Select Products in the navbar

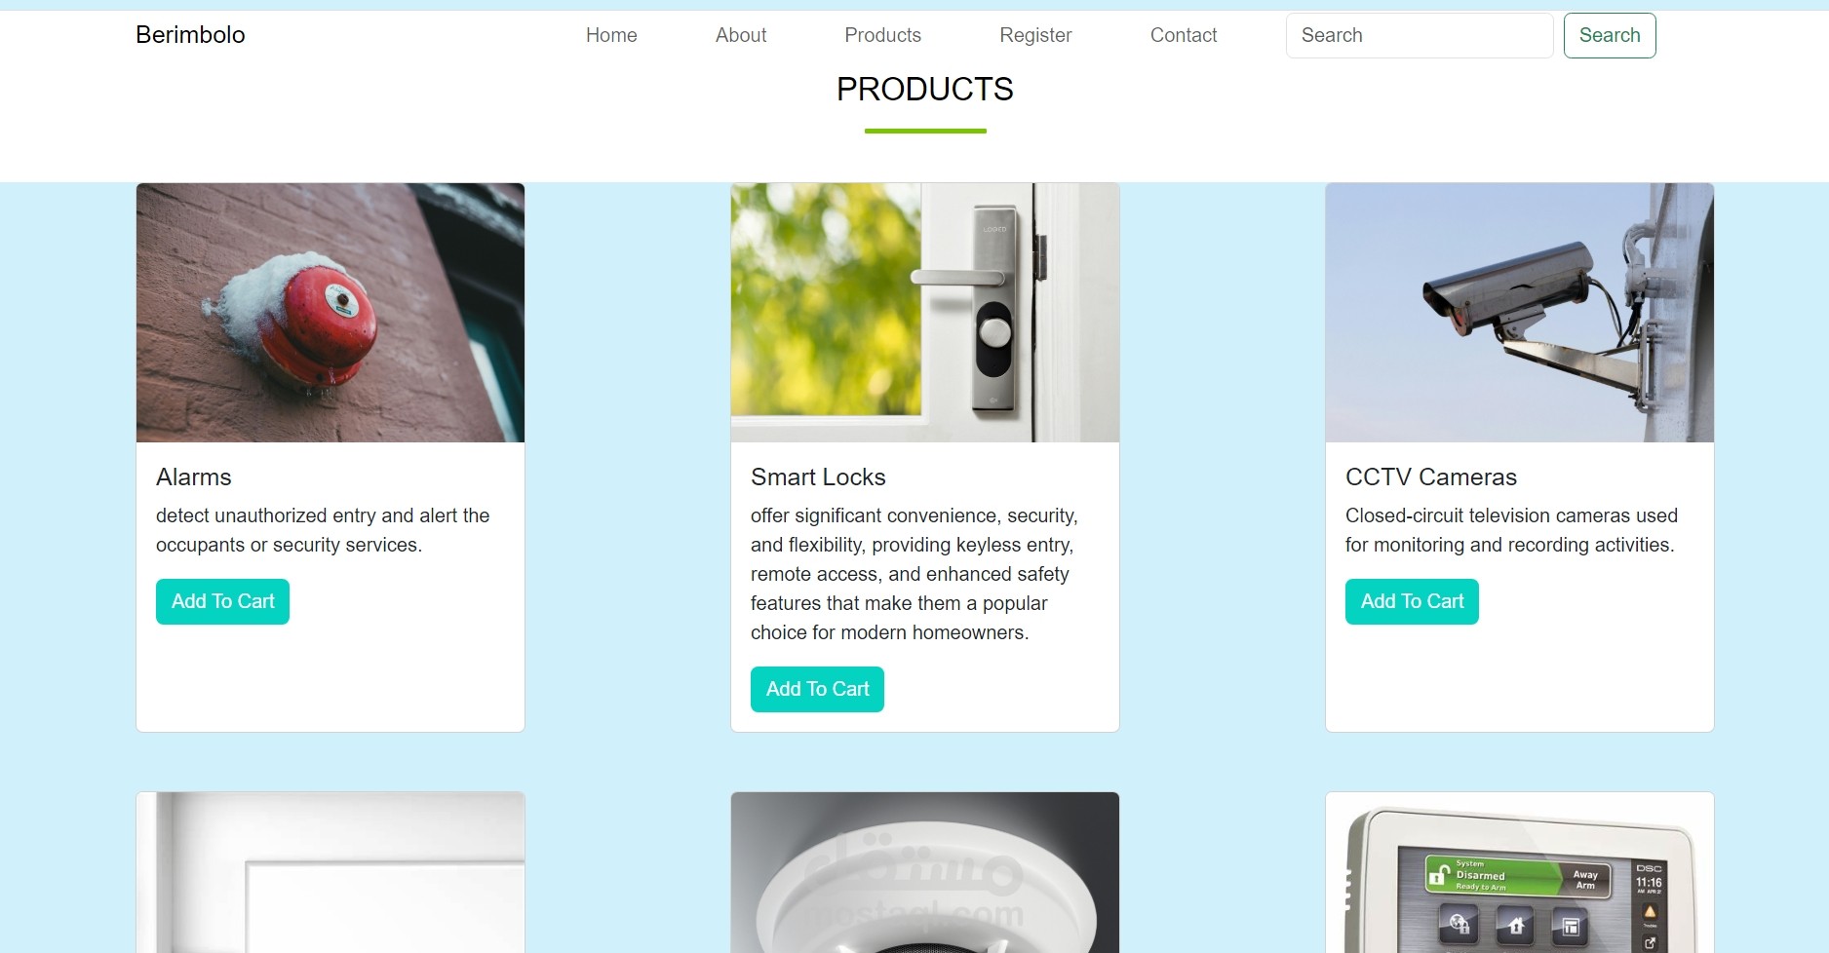coord(882,35)
